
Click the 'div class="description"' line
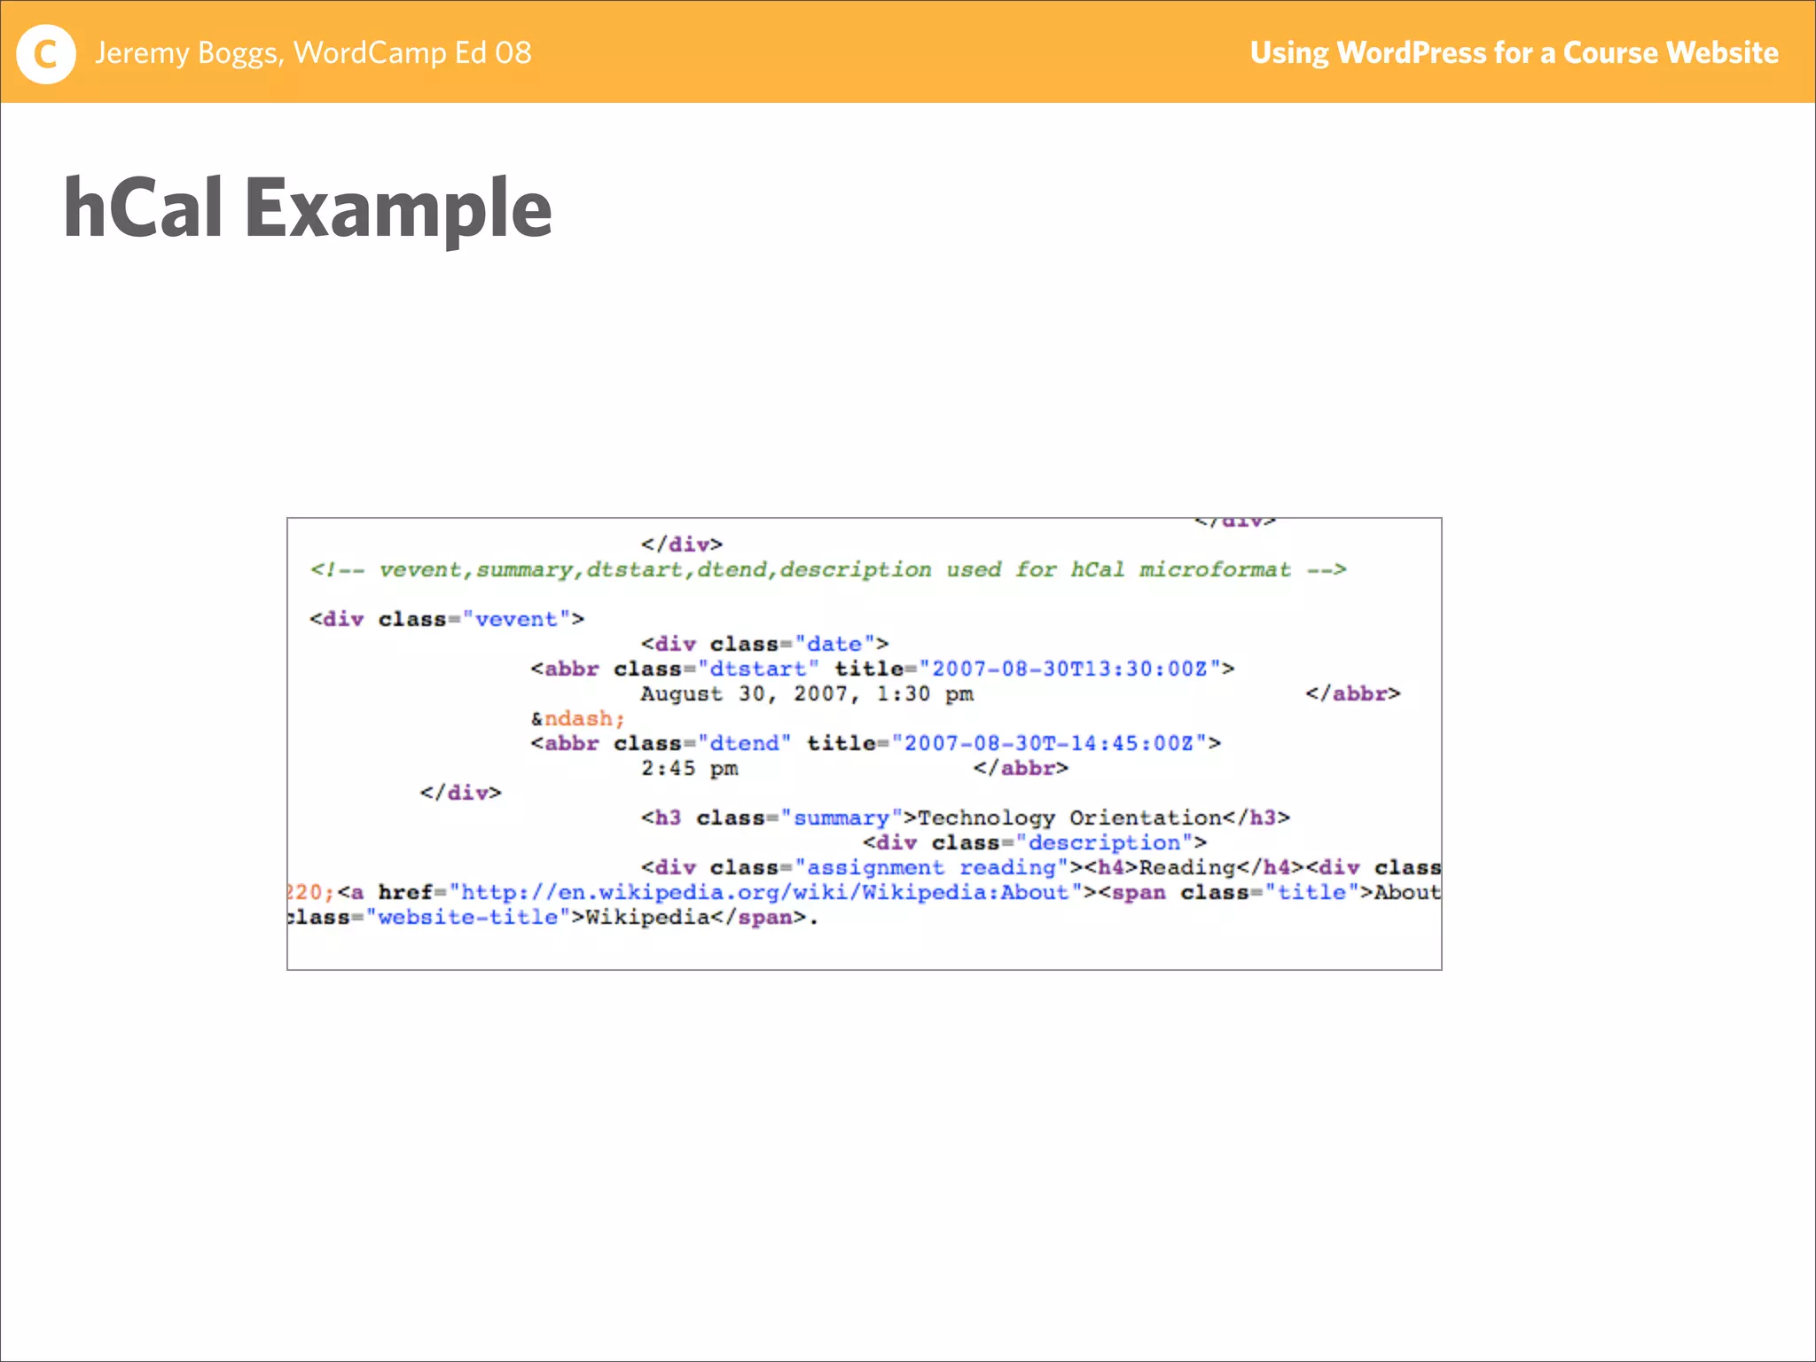point(1035,842)
